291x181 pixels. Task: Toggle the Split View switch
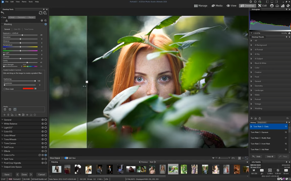[66, 158]
